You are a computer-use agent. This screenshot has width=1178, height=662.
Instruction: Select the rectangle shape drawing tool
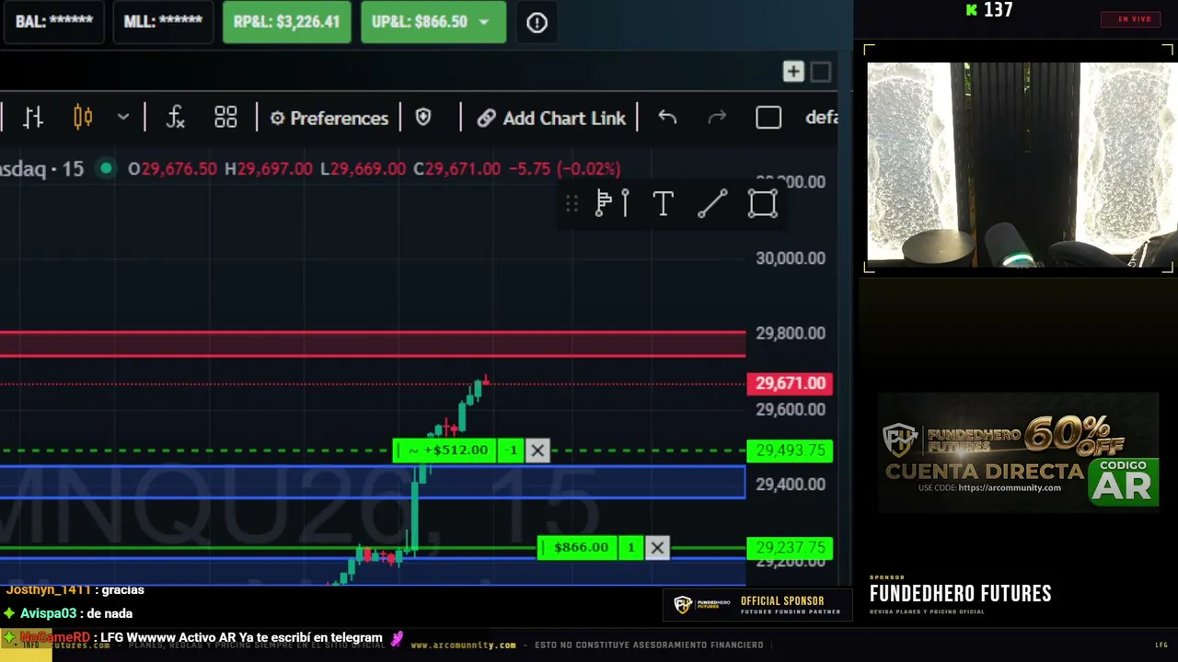762,203
